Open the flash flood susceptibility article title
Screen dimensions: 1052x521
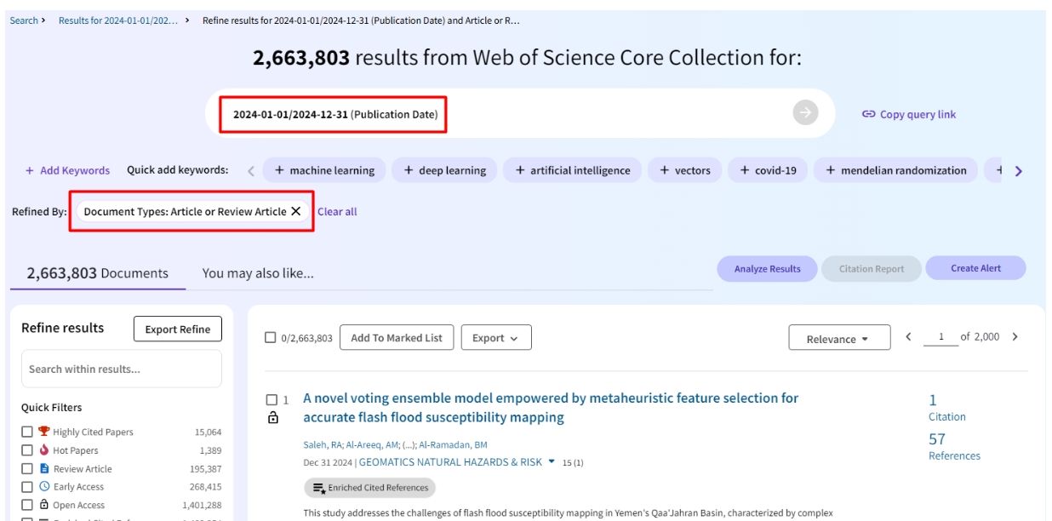pyautogui.click(x=551, y=408)
